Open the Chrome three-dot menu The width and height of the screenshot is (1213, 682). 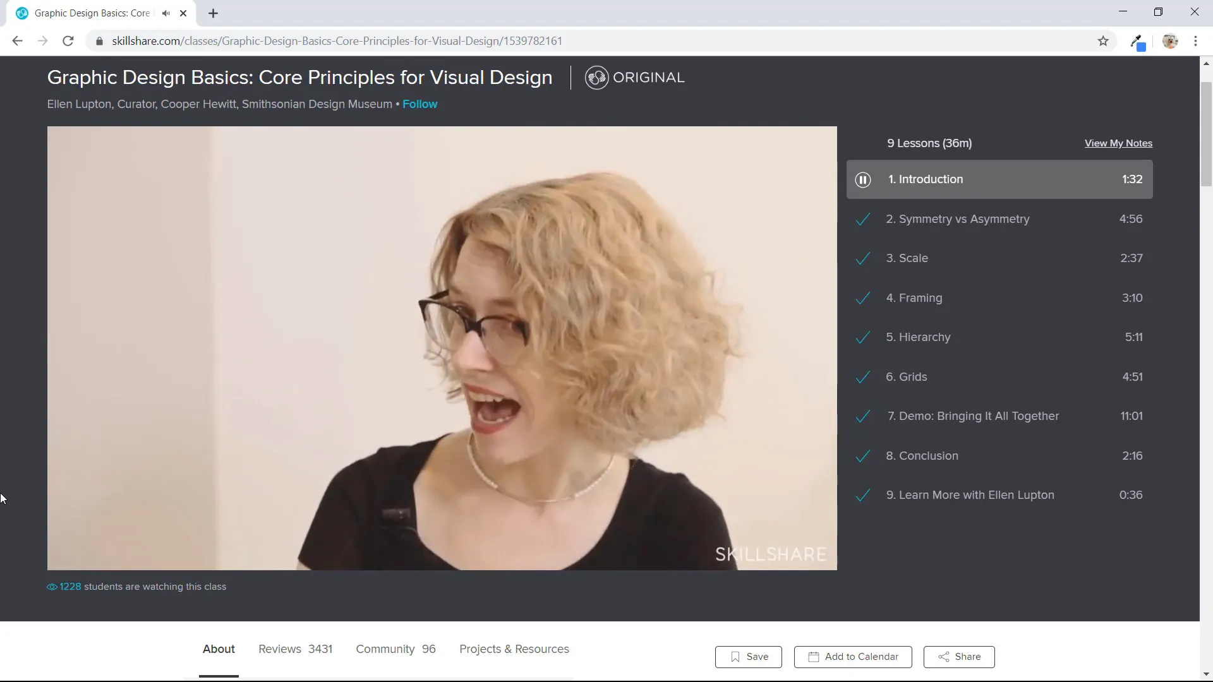(x=1195, y=41)
